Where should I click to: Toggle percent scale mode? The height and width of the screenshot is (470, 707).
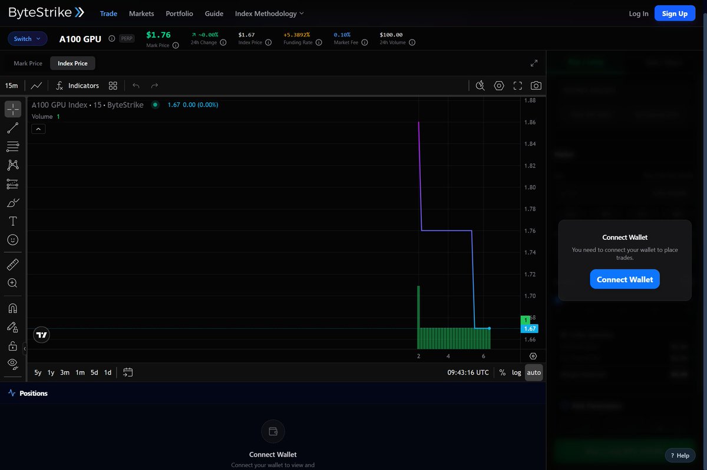(x=502, y=372)
